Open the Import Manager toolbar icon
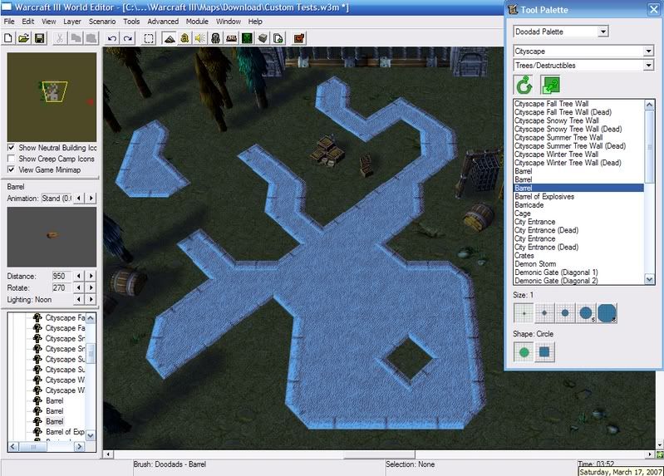Screen dimensions: 664x476 (x=278, y=38)
